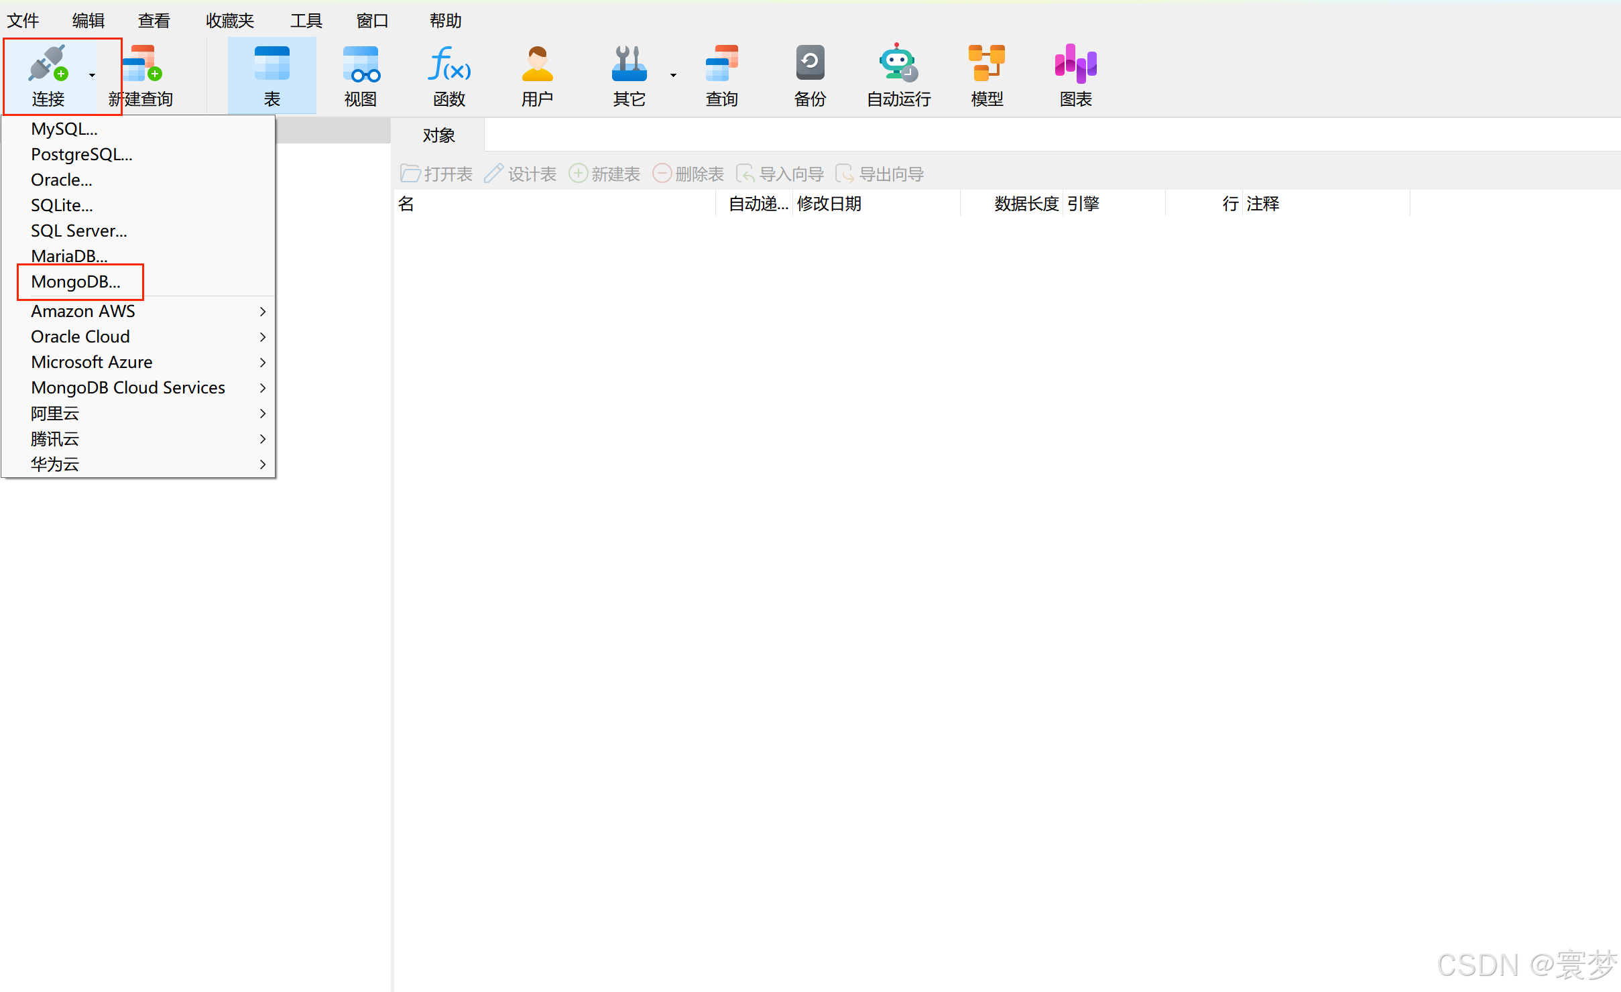The height and width of the screenshot is (992, 1621).
Task: Click the 连接 plug icon
Action: tap(48, 64)
